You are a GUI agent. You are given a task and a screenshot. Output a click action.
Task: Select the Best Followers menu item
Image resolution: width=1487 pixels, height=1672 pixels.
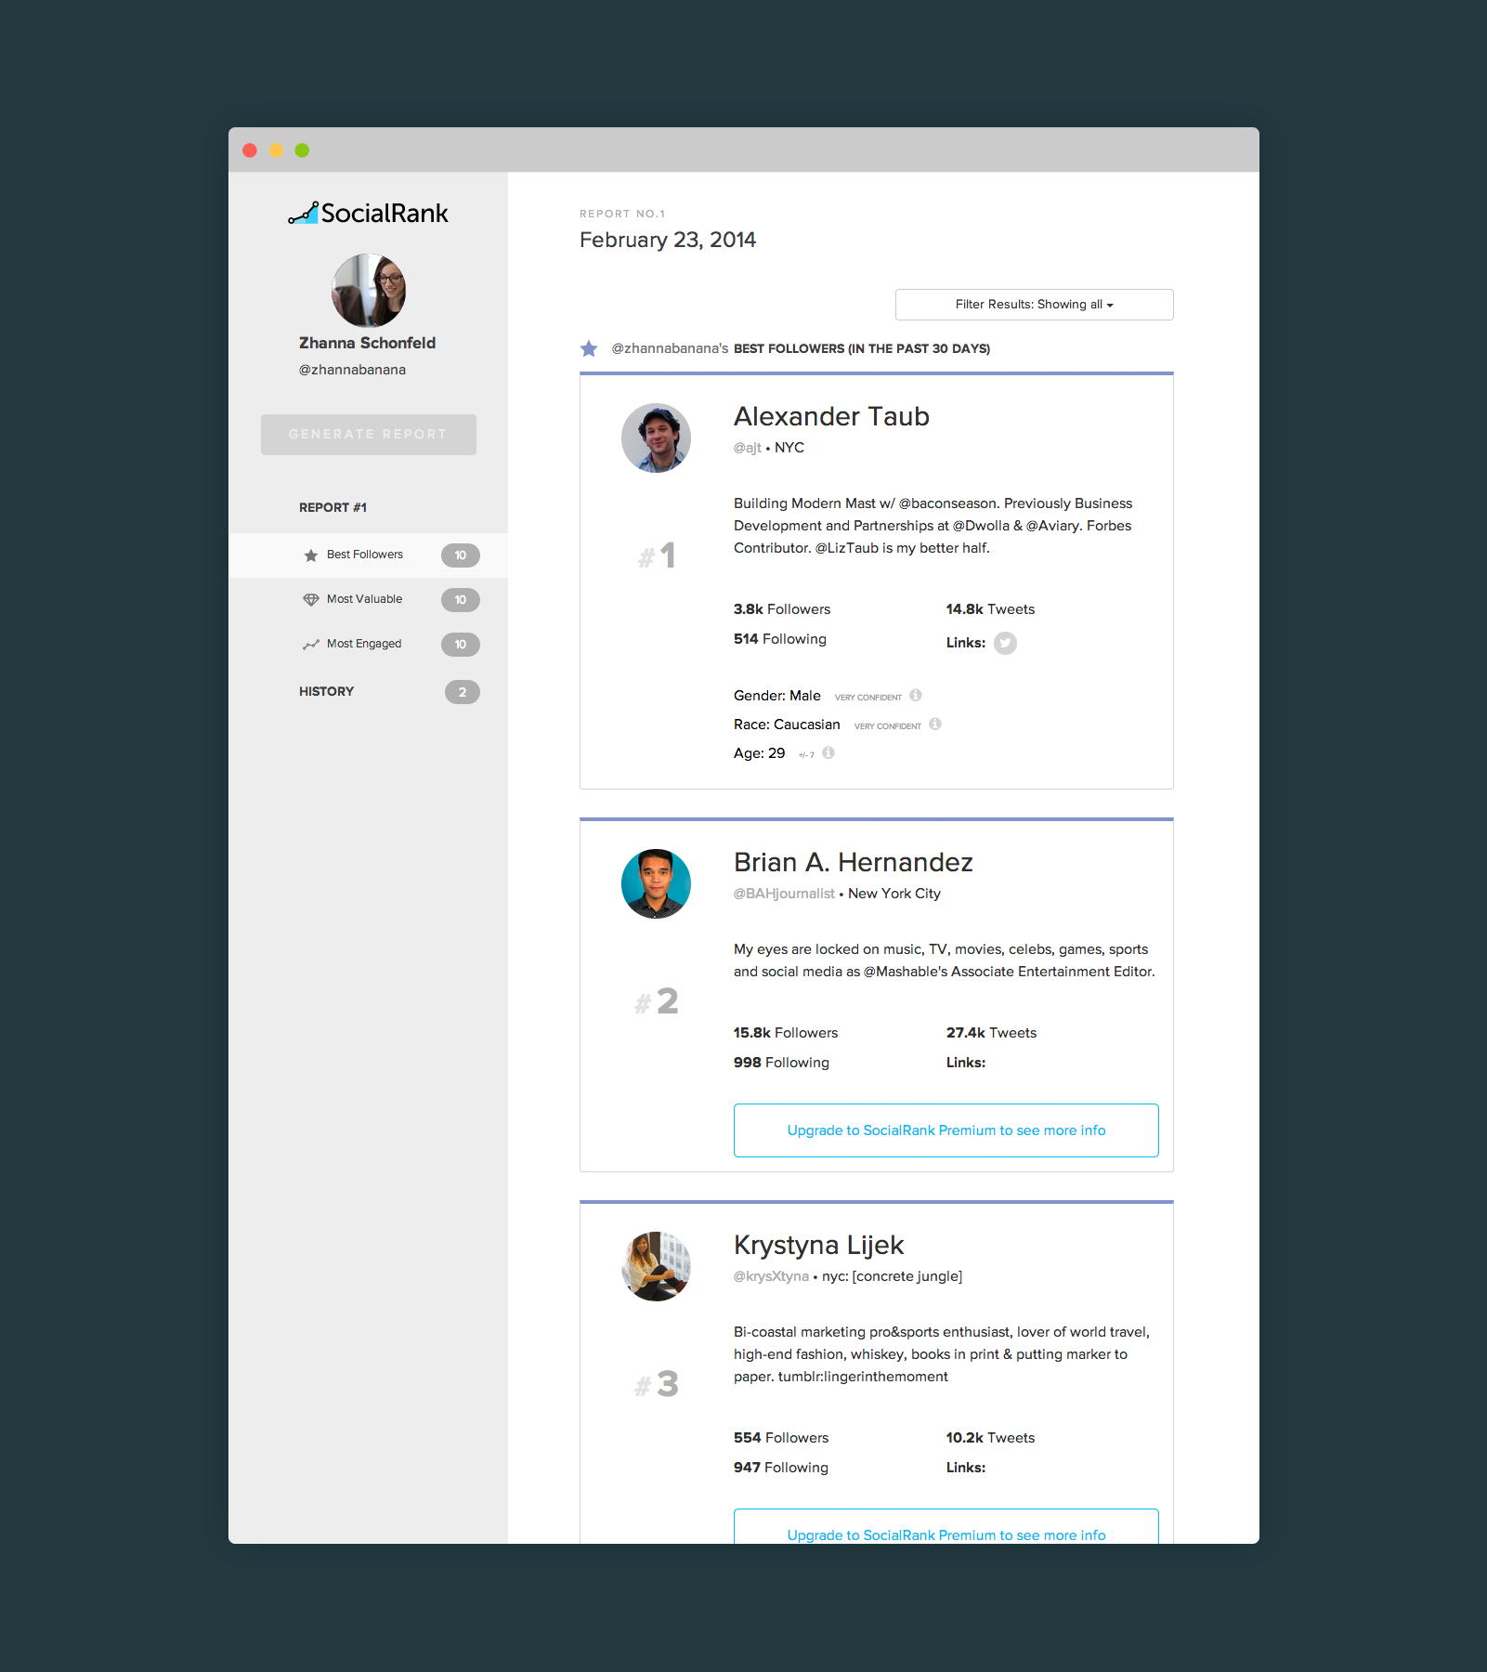click(369, 555)
